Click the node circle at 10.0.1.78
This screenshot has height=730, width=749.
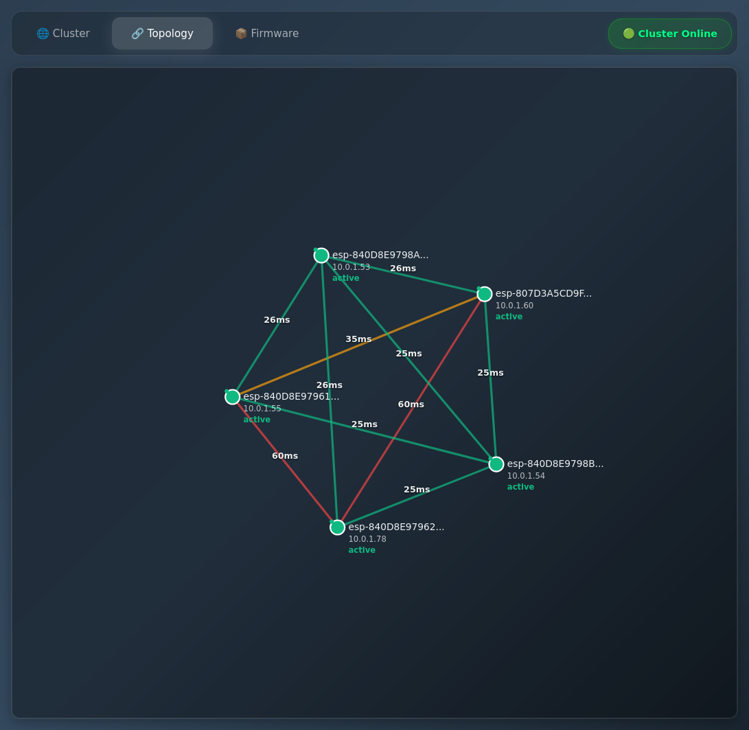(337, 527)
